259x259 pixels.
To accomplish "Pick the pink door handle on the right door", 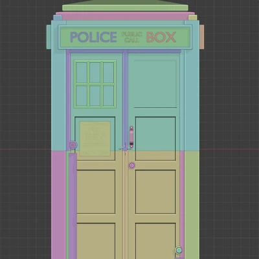I will [x=131, y=137].
